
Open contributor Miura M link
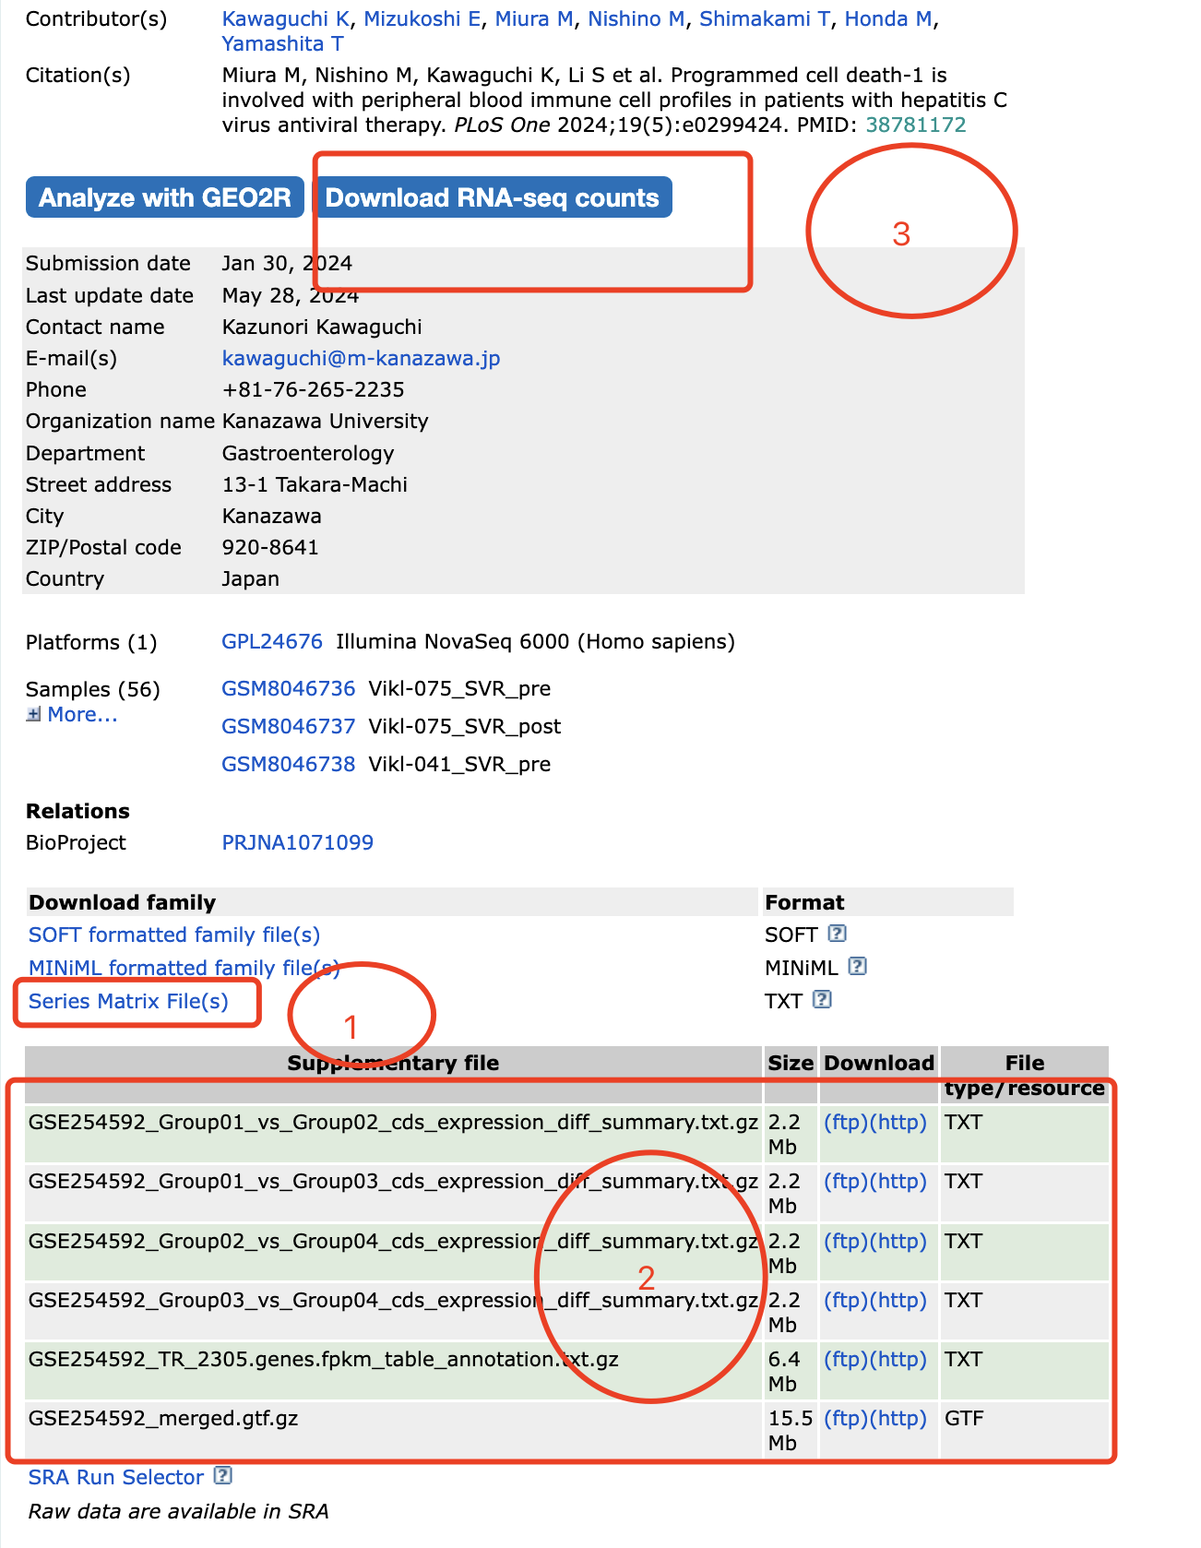[535, 18]
